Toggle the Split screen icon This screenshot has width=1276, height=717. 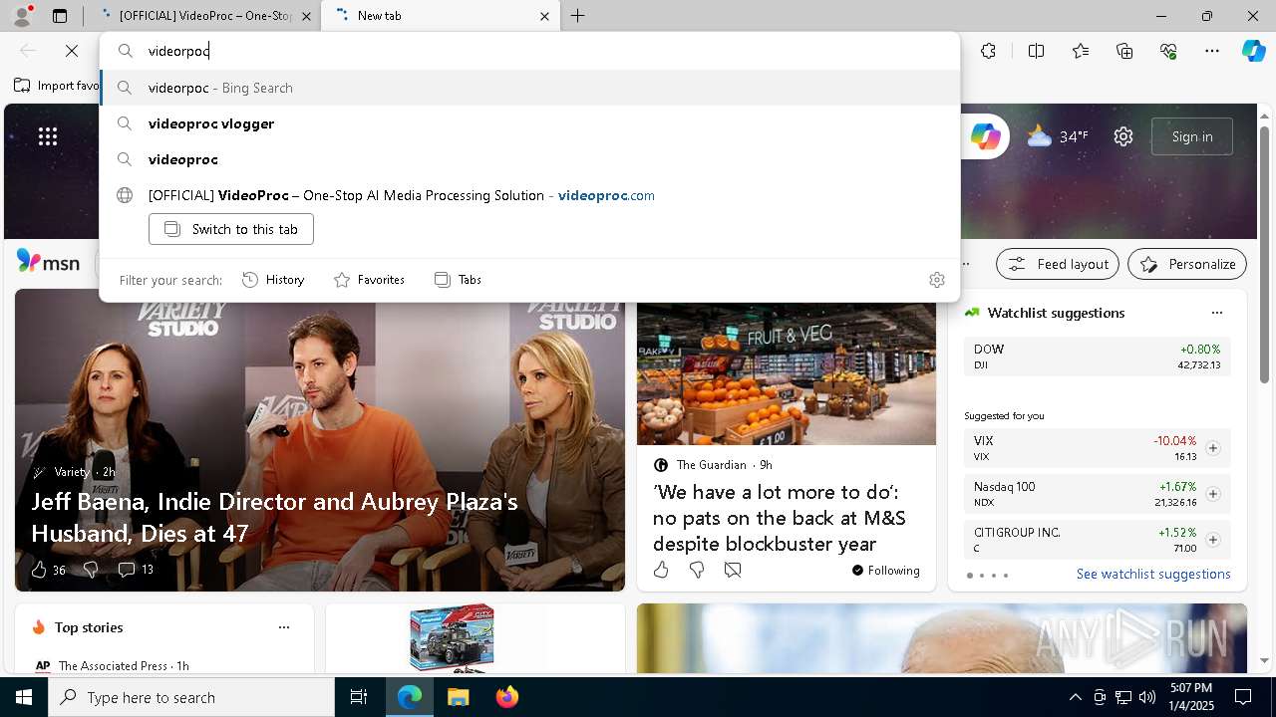click(x=1036, y=51)
